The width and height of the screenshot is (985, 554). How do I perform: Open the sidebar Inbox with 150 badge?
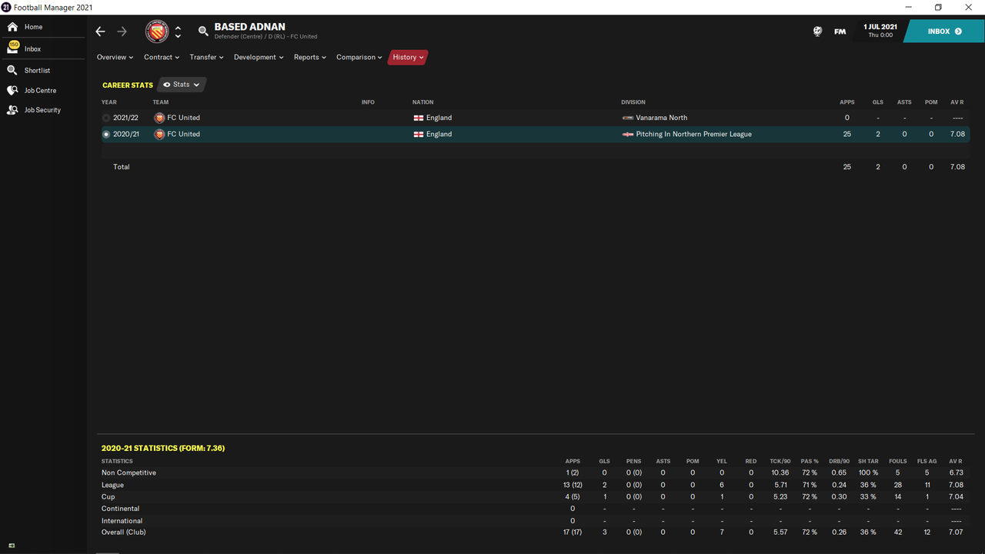[13, 48]
